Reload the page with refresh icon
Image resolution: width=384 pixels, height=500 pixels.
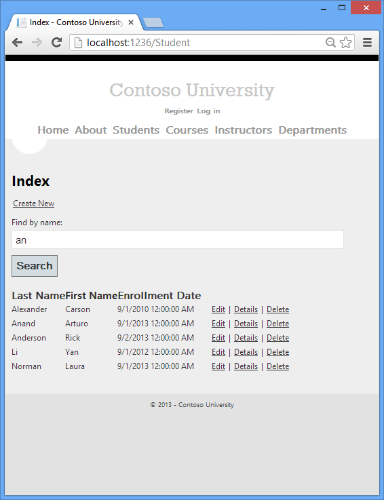point(57,43)
